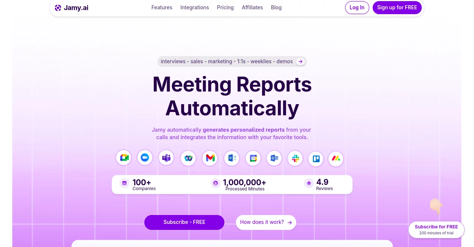The width and height of the screenshot is (474, 247).
Task: Select the Google Calendar icon
Action: tap(253, 158)
